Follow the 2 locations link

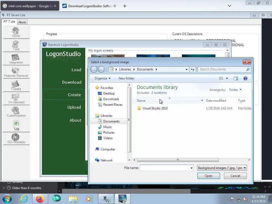[x=159, y=93]
